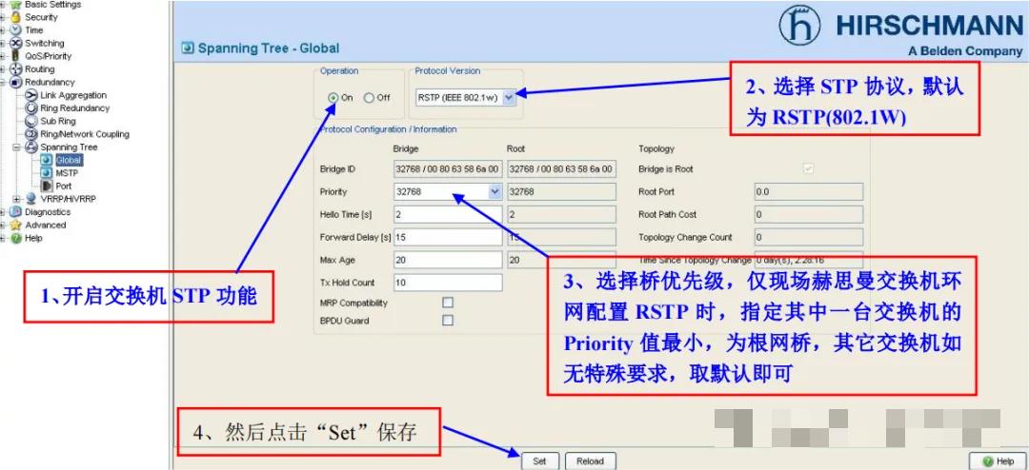Viewport: 1029px width, 470px height.
Task: Click the Hello Time [s] bridge field
Action: [448, 215]
